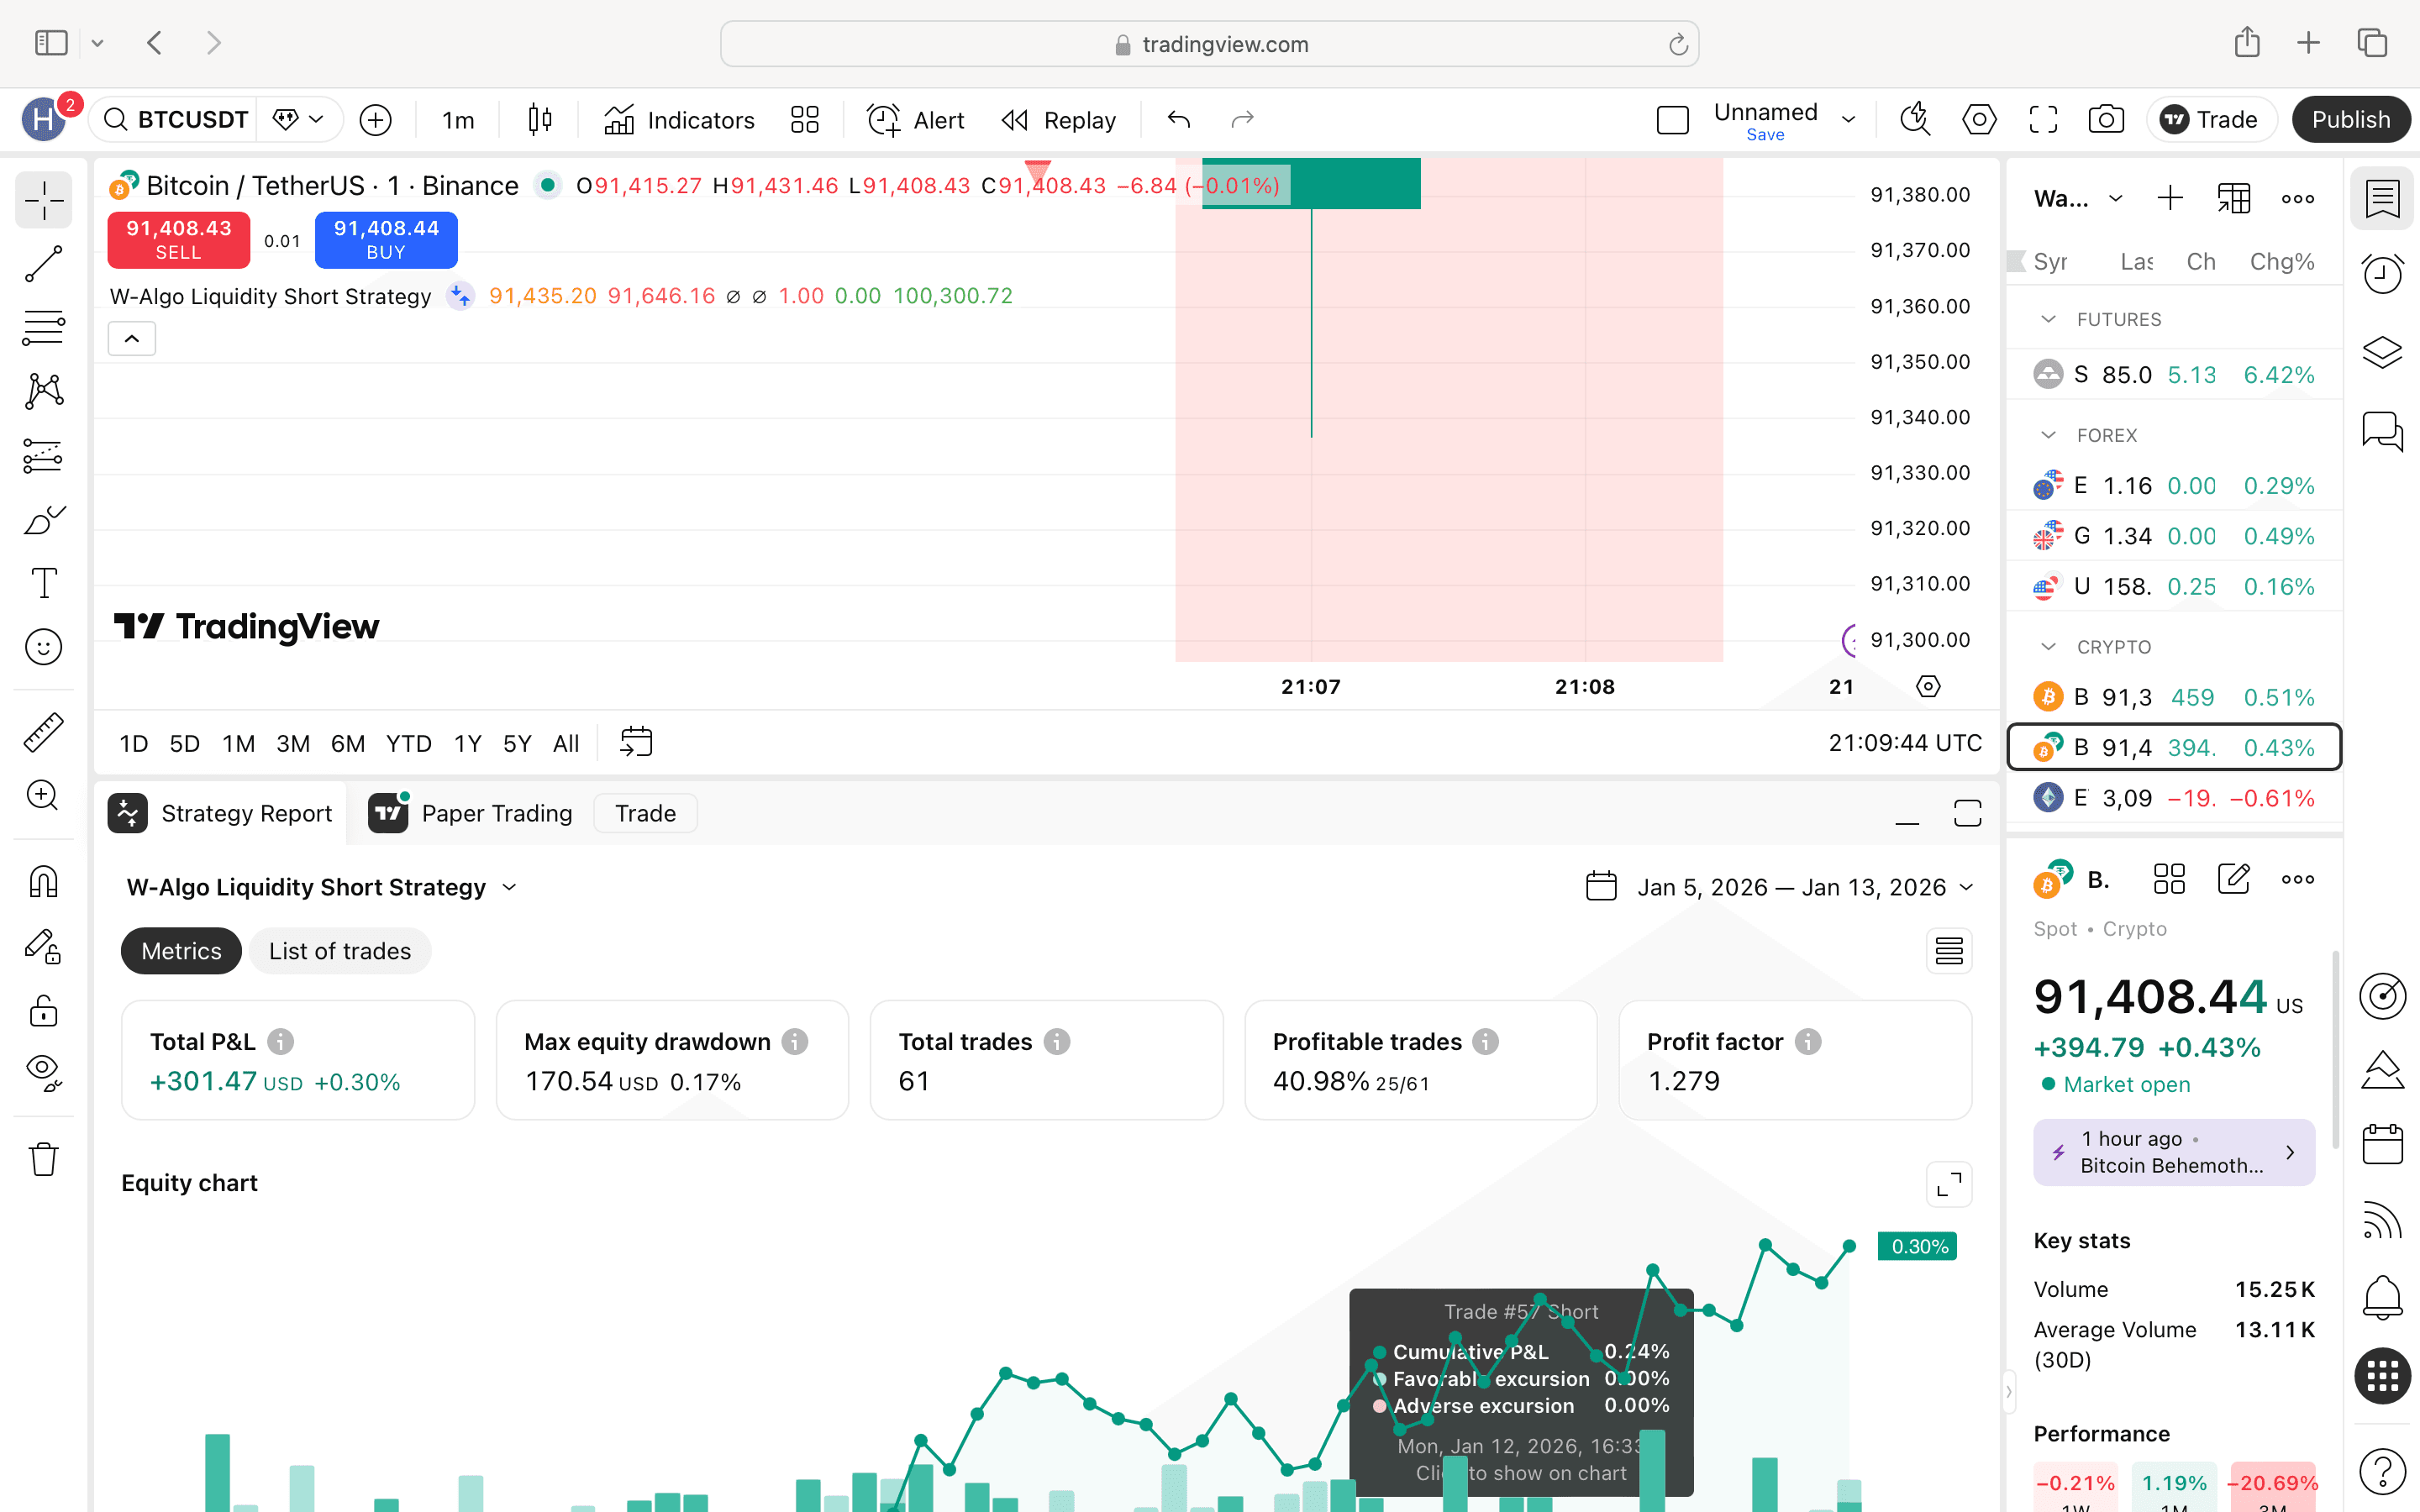Start bar Replay mode
Image resolution: width=2420 pixels, height=1512 pixels.
[1058, 120]
